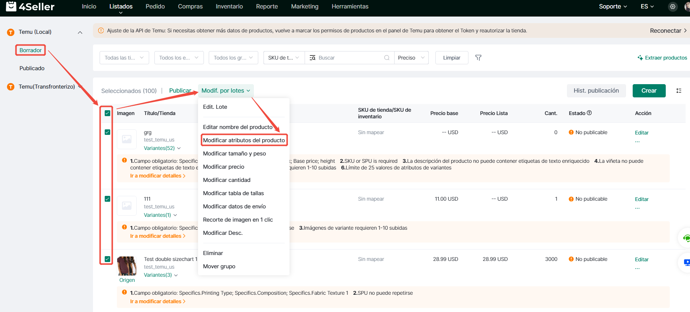
Task: Collapse the Temu (Local) sidebar section
Action: (x=80, y=32)
